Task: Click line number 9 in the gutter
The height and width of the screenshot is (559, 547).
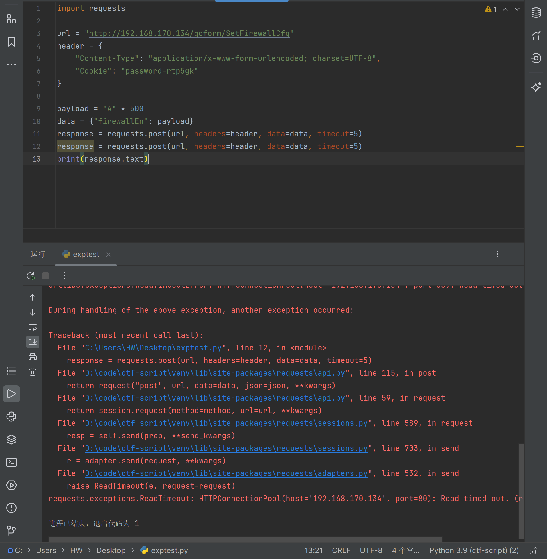Action: 38,109
